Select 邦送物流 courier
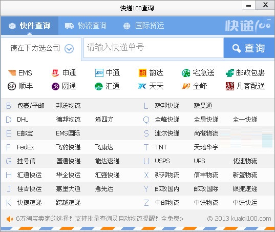 click(x=68, y=106)
